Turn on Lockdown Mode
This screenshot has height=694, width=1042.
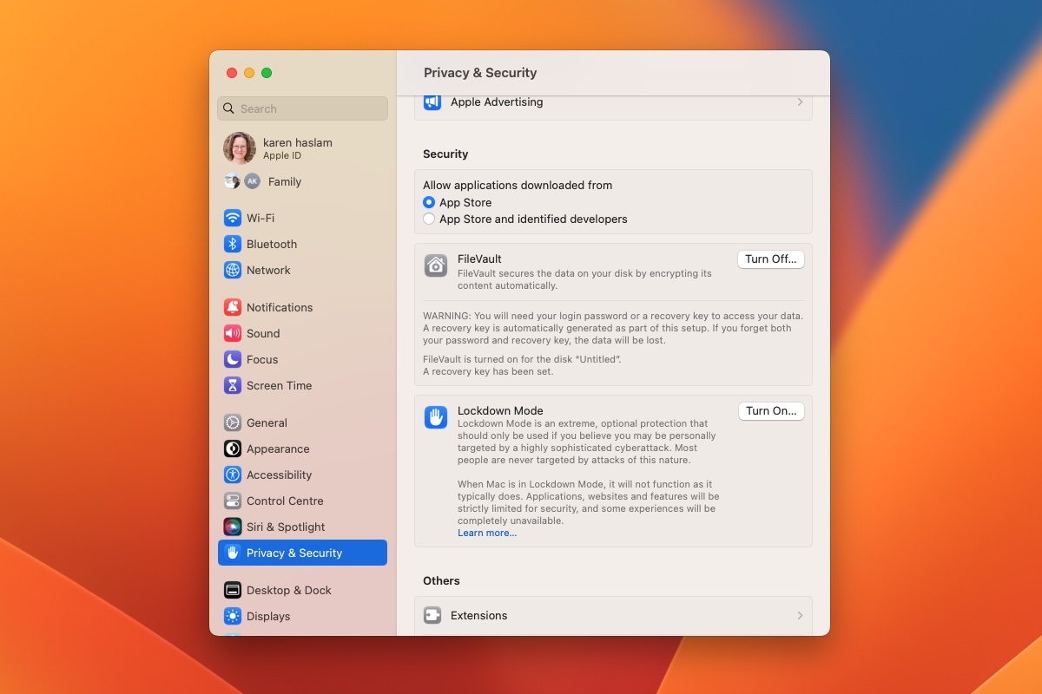771,410
